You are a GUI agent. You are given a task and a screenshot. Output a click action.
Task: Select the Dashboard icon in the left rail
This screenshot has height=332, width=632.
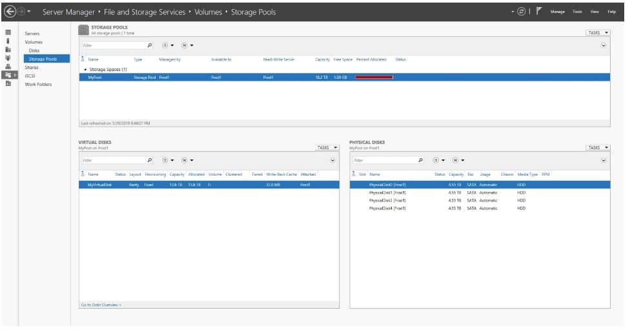[8, 32]
